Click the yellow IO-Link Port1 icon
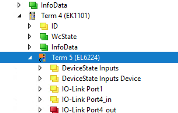Screen dimensions: 178x113 (54, 89)
